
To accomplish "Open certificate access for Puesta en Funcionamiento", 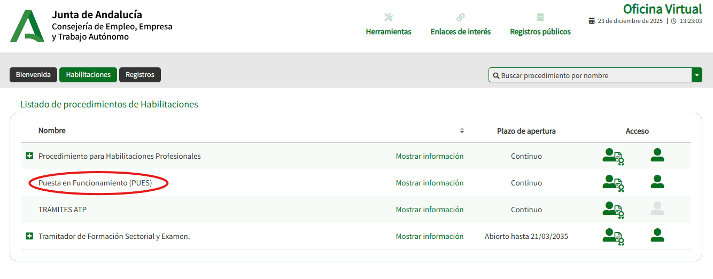I will coord(613,183).
